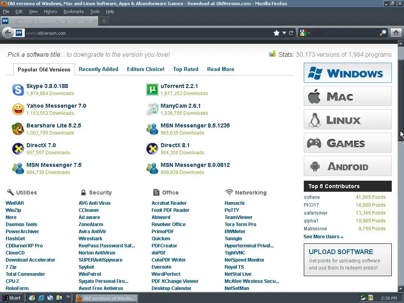404x303 pixels.
Task: Click the search magnifier icon
Action: click(x=383, y=33)
